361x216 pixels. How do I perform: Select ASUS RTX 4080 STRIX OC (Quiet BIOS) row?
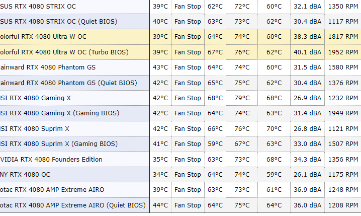(59, 21)
